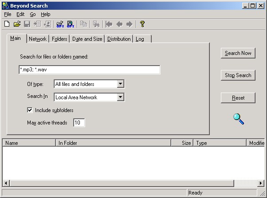The image size is (267, 198).
Task: Toggle the Include subfolders checkbox
Action: (30, 110)
